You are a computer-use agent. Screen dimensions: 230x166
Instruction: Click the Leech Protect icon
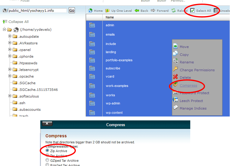[175, 100]
